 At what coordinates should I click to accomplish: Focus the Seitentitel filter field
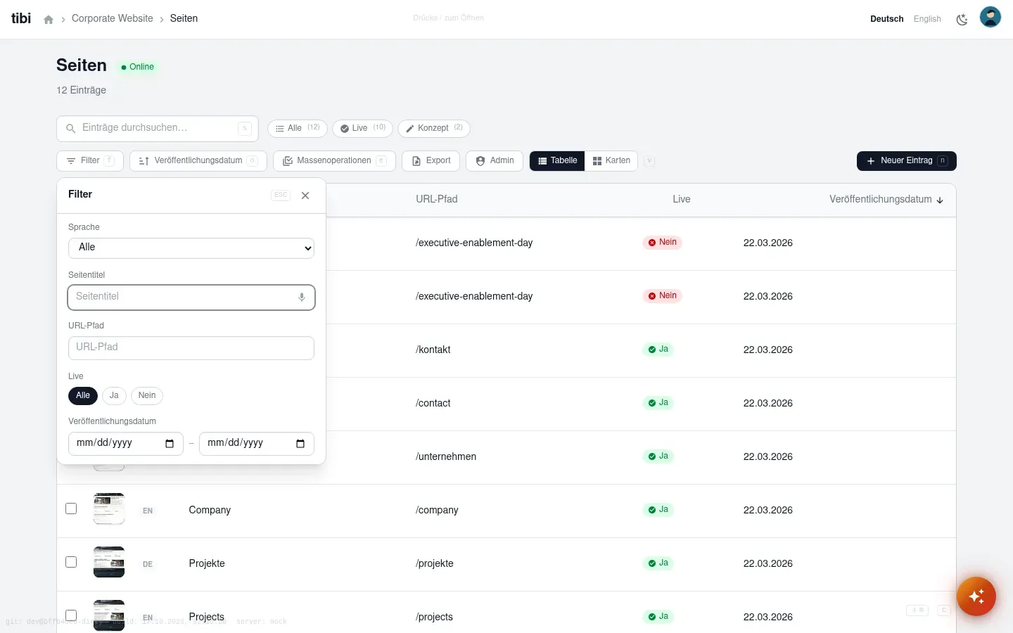(191, 297)
